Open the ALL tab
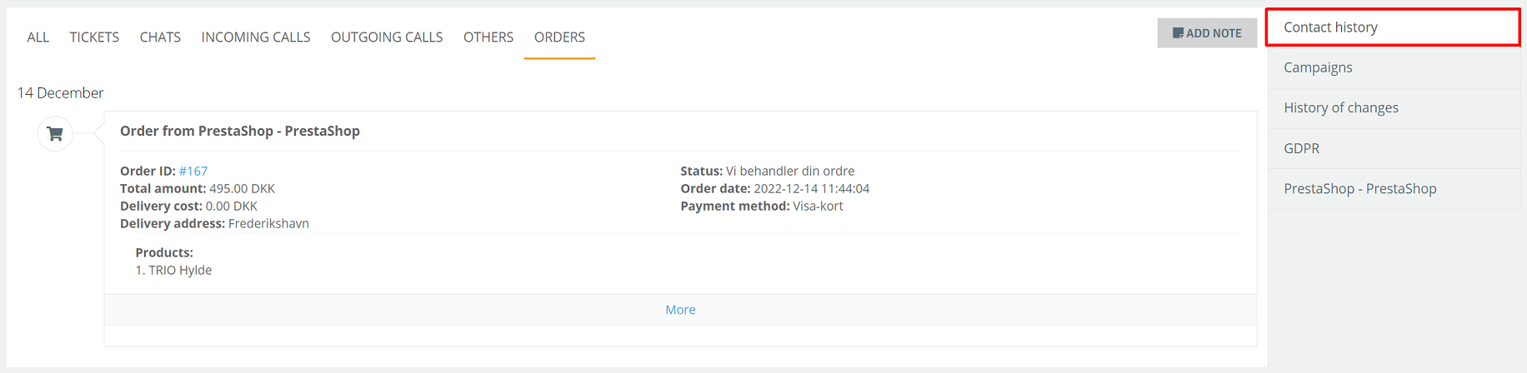The width and height of the screenshot is (1527, 373). (38, 37)
